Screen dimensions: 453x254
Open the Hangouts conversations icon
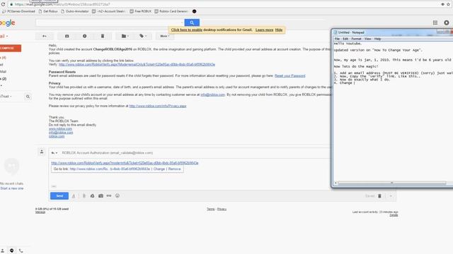tap(11, 250)
